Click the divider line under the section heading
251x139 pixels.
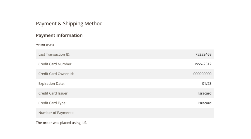pyautogui.click(x=131, y=28)
